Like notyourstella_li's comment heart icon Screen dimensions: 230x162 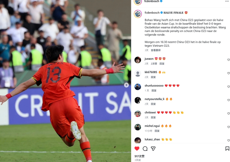[x=229, y=100]
